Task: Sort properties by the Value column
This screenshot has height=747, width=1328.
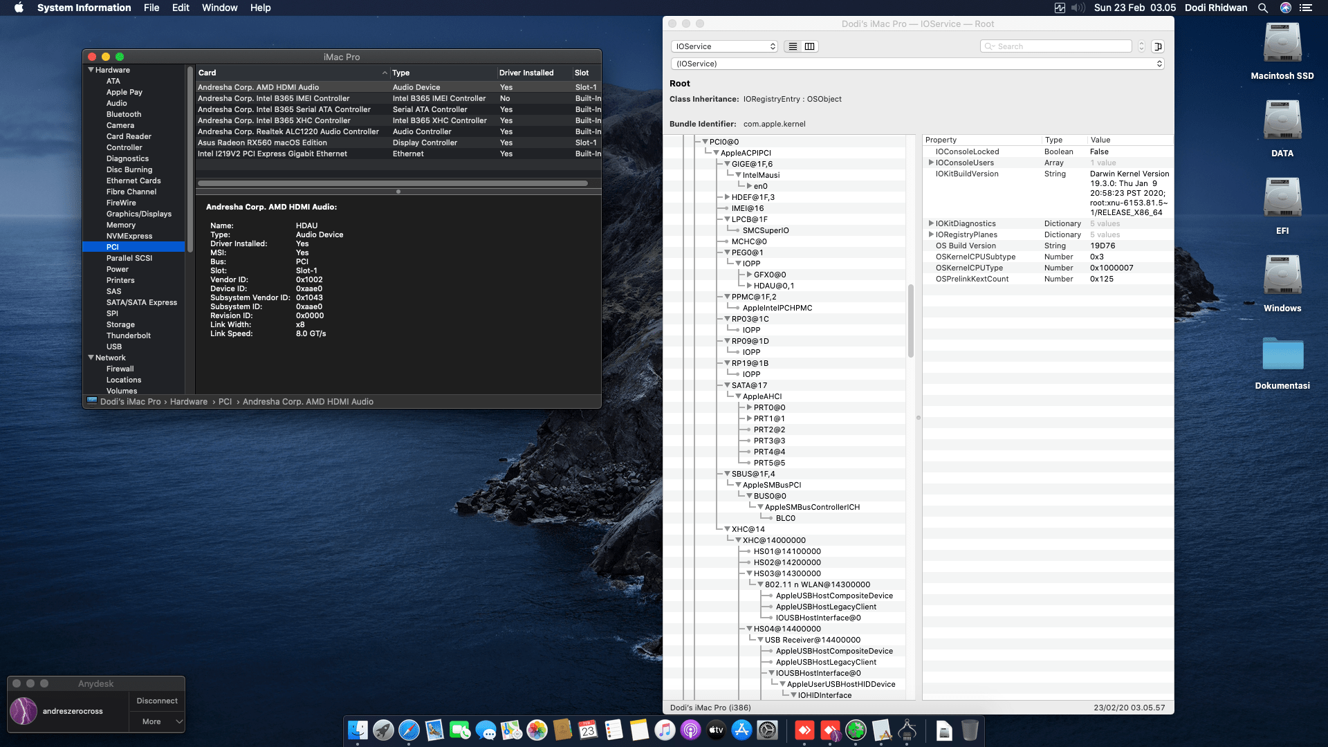Action: 1129,140
